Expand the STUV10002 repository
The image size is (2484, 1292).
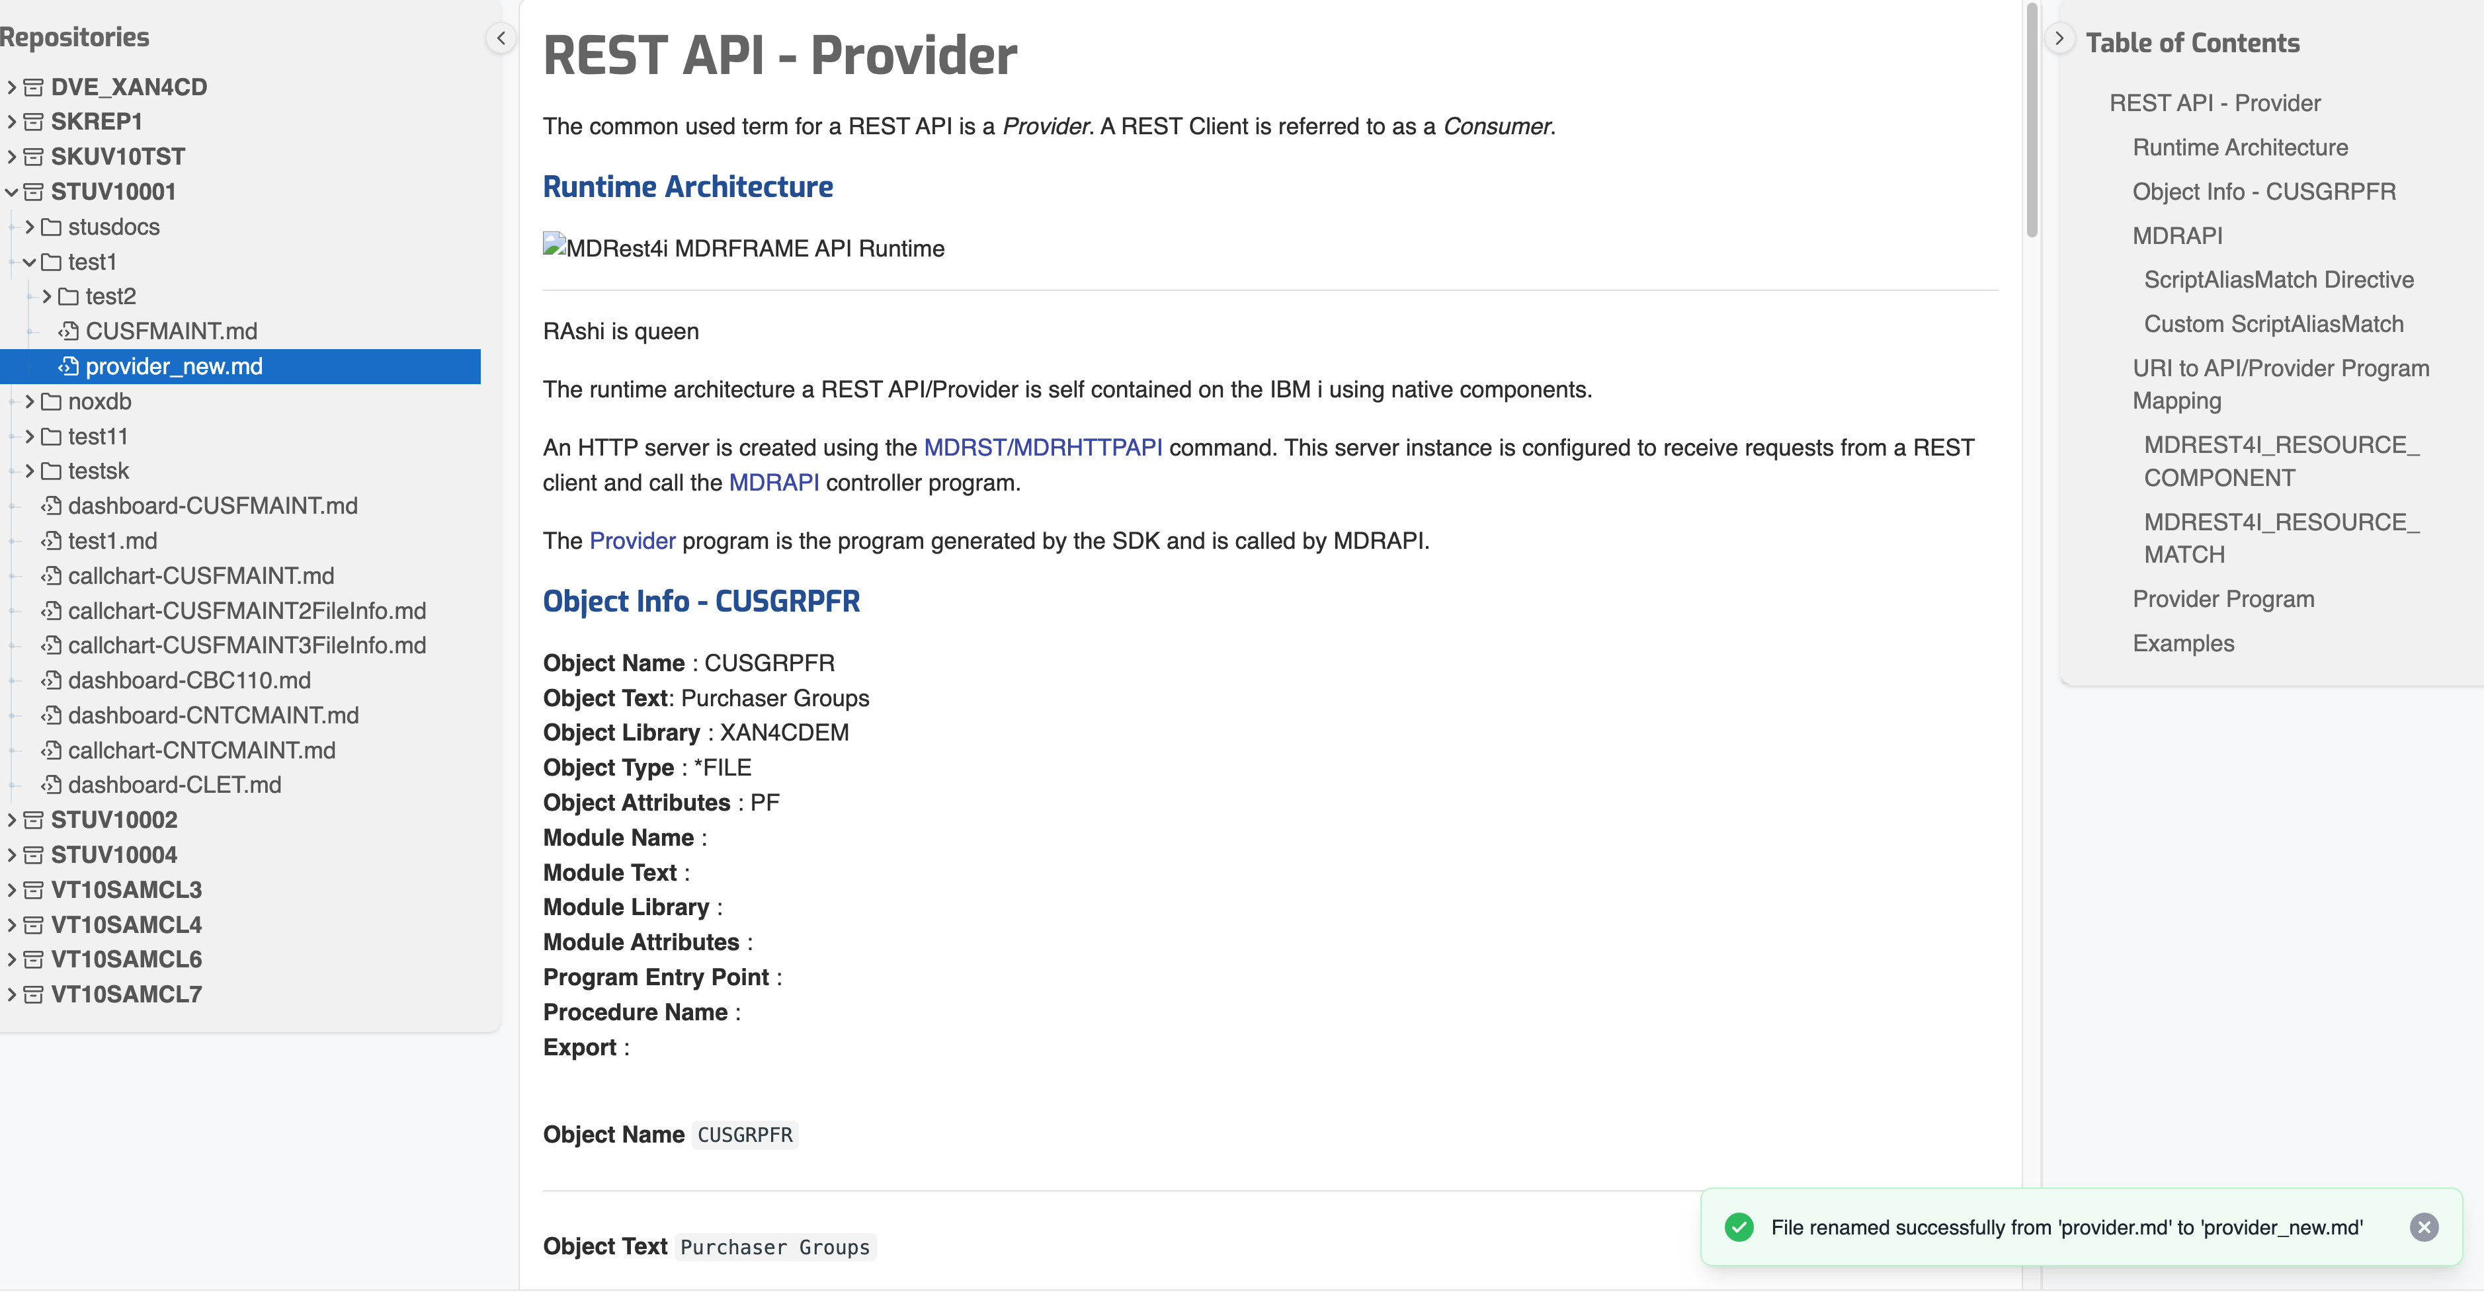tap(11, 819)
